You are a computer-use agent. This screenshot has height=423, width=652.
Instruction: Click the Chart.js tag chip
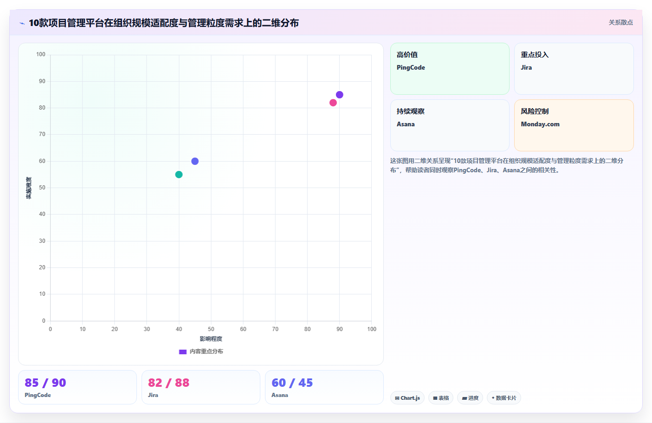(407, 398)
